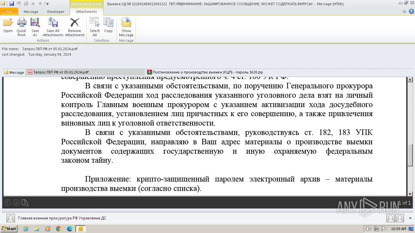415x233 pixels.
Task: Quick Print the attachment
Action: (x=21, y=27)
